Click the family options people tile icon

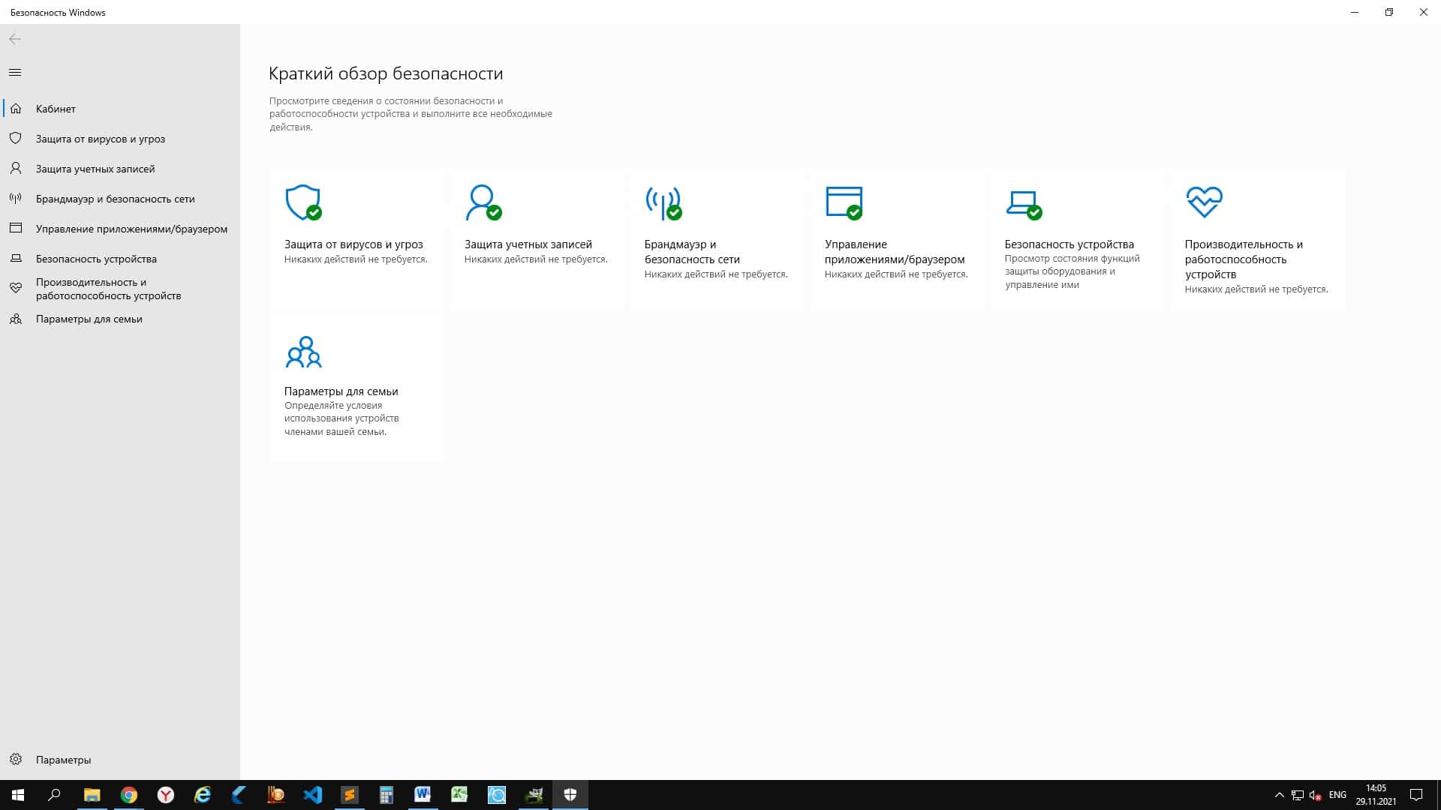[303, 352]
